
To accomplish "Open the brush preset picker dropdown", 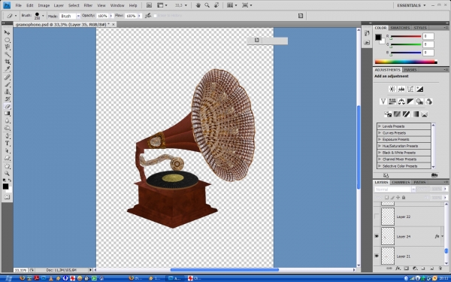I will pos(43,16).
